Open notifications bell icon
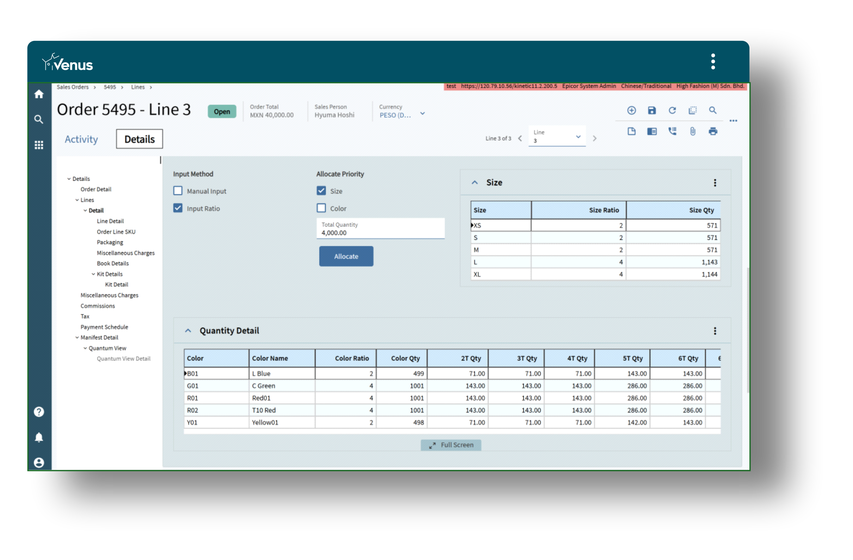This screenshot has height=560, width=853. [39, 437]
